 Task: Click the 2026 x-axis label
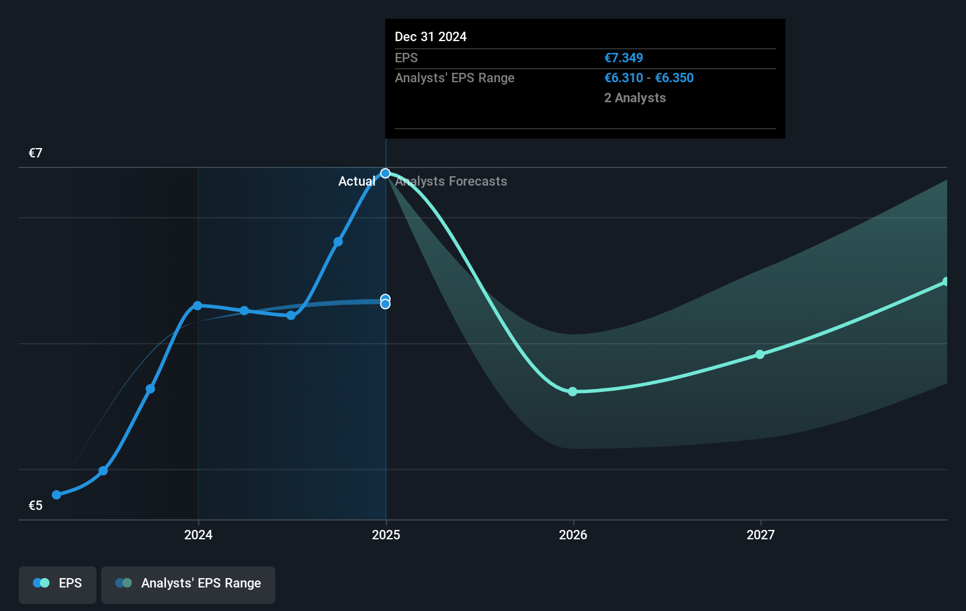click(572, 535)
